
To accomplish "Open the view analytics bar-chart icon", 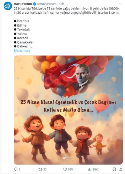I will (90, 169).
